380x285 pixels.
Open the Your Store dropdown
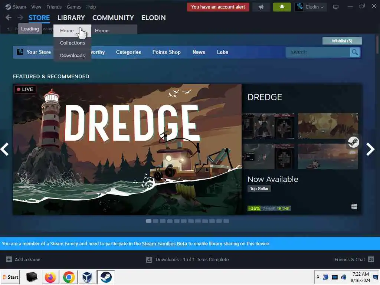(x=39, y=52)
